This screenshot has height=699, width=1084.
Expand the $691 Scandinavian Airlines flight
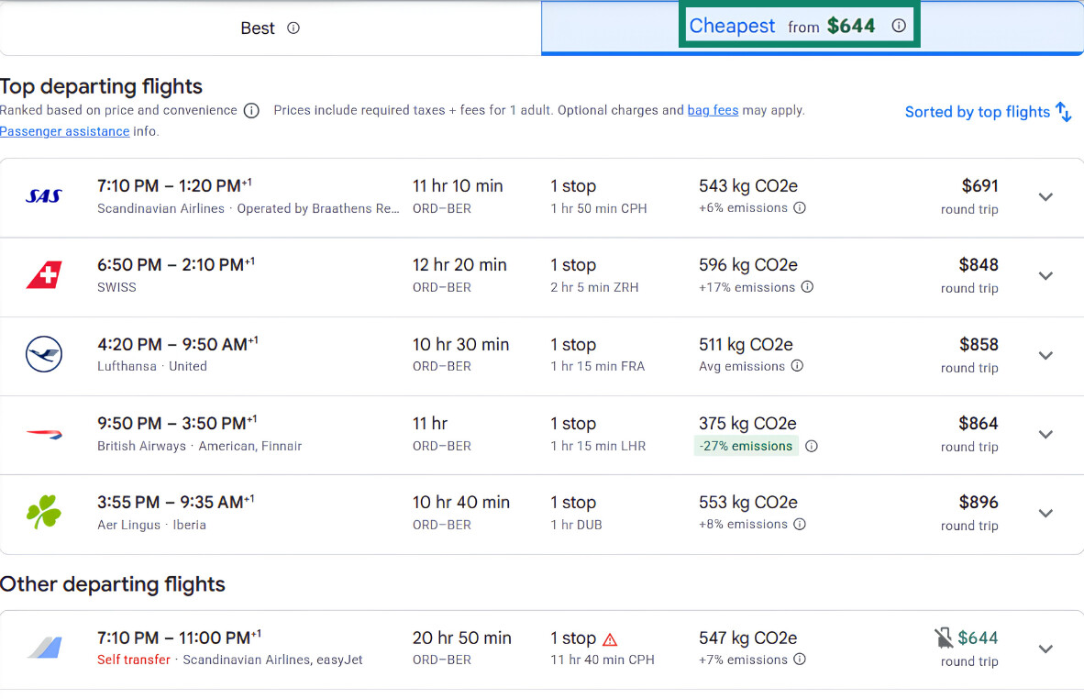pos(1046,197)
